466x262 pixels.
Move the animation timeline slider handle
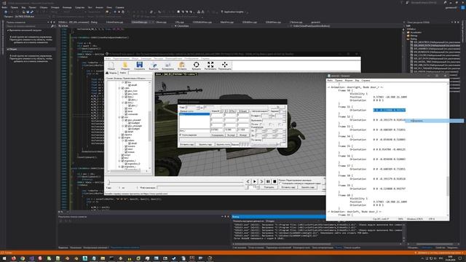click(x=108, y=182)
